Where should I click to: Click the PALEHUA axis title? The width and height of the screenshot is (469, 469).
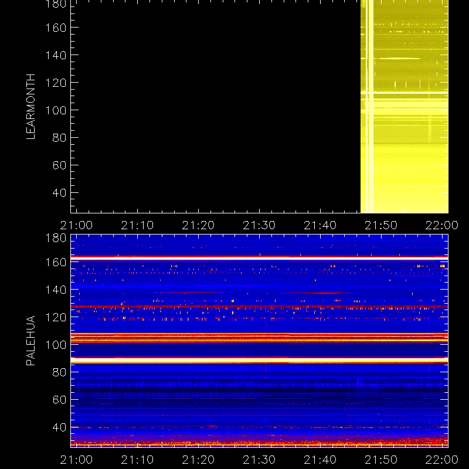pyautogui.click(x=31, y=341)
